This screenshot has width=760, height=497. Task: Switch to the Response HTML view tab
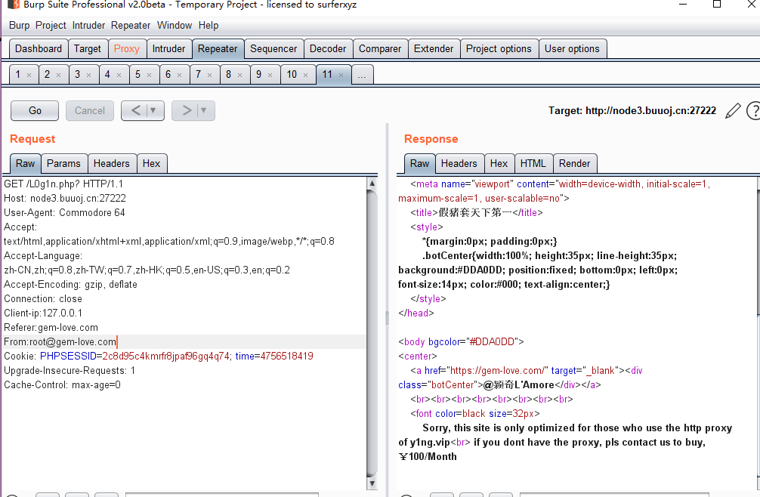tap(533, 163)
